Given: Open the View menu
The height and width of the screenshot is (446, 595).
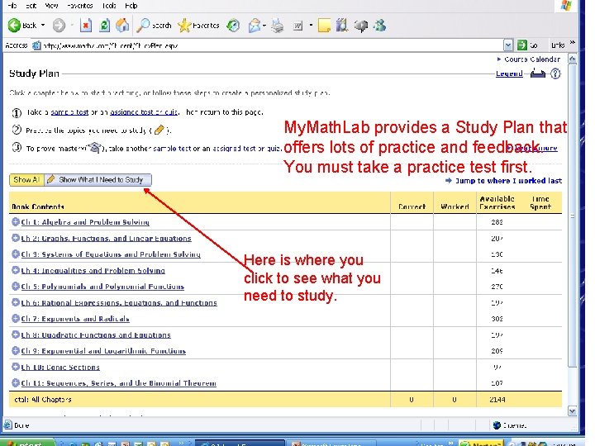Looking at the screenshot, I should 51,5.
